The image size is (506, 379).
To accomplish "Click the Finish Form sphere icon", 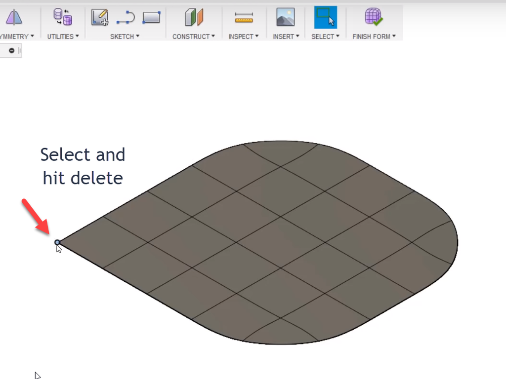I will click(x=374, y=17).
